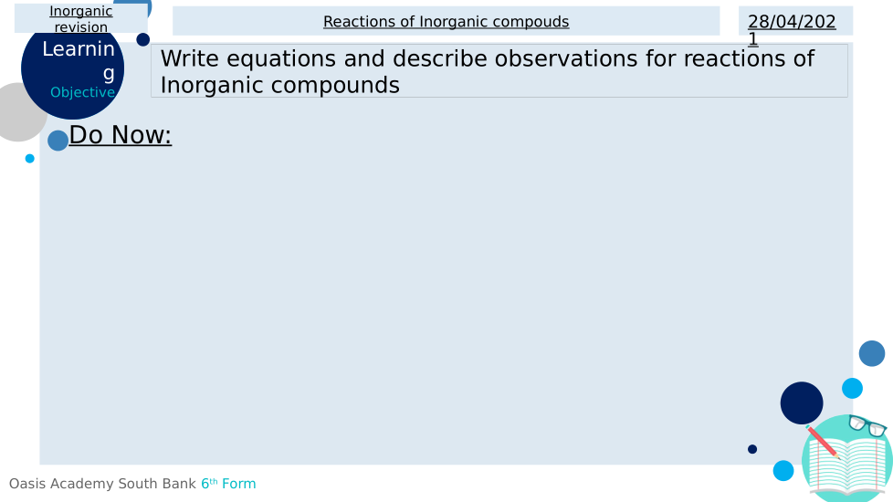Select the Reactions of Inorganic compouds title
Viewport: 893px width, 502px height.
click(x=446, y=22)
